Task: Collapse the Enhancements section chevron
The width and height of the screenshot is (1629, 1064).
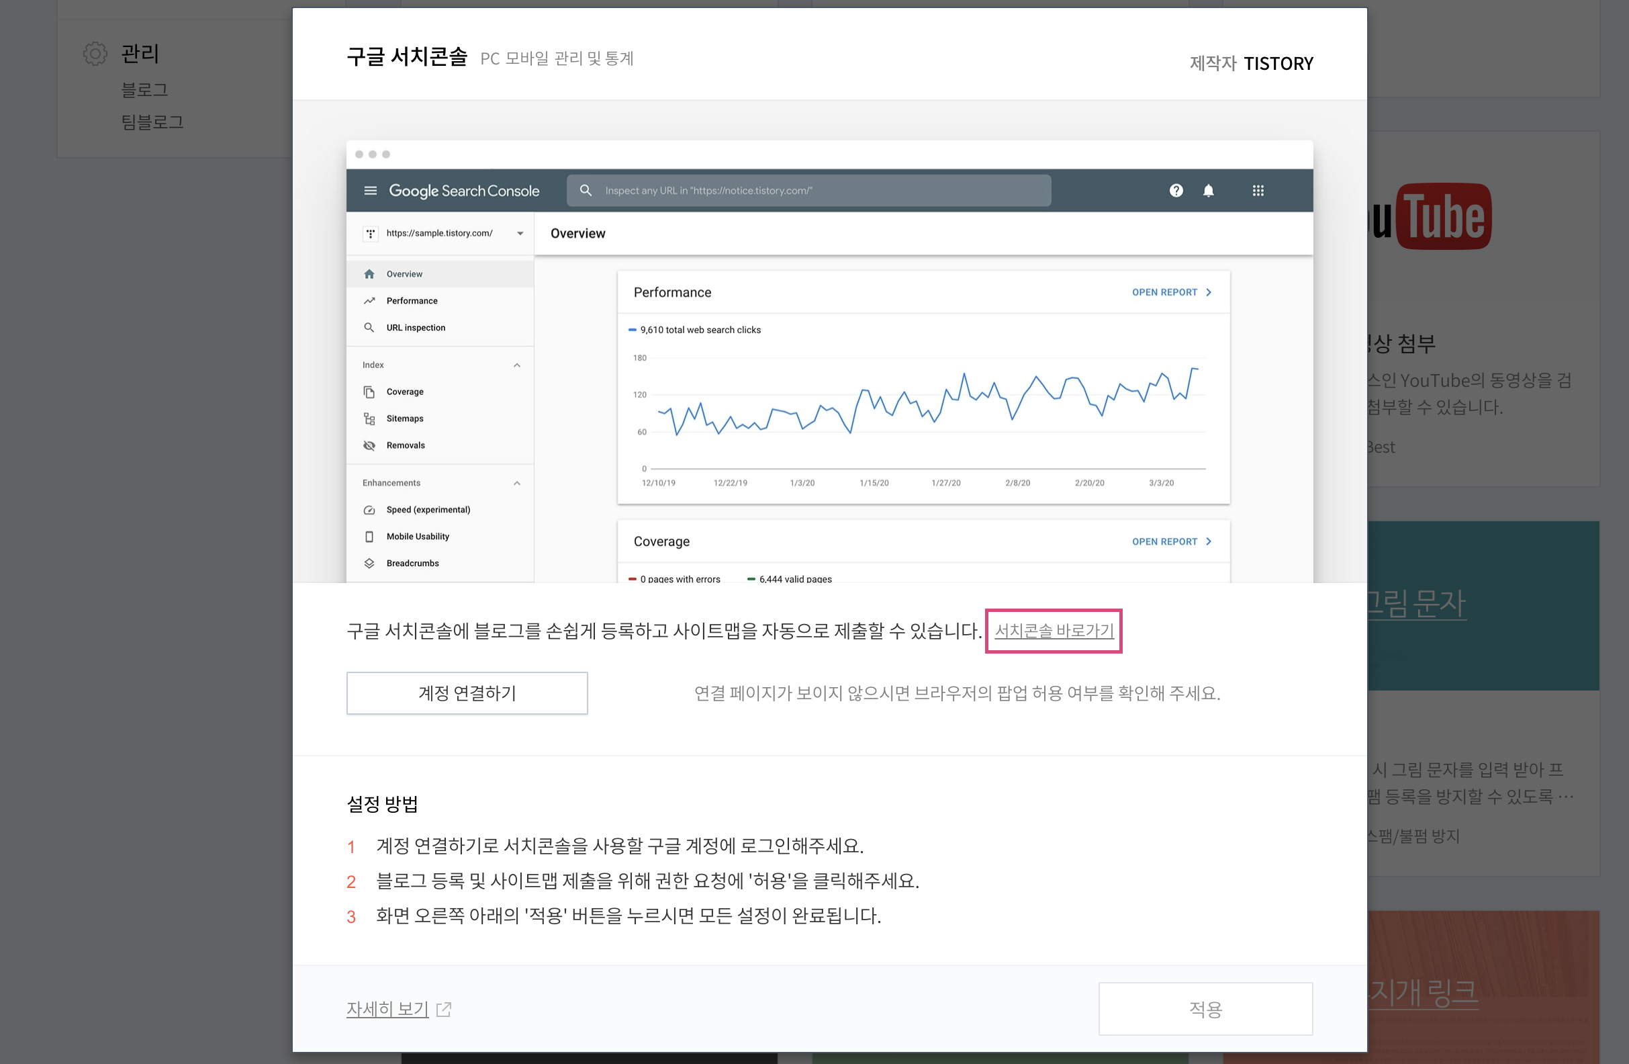Action: [517, 483]
